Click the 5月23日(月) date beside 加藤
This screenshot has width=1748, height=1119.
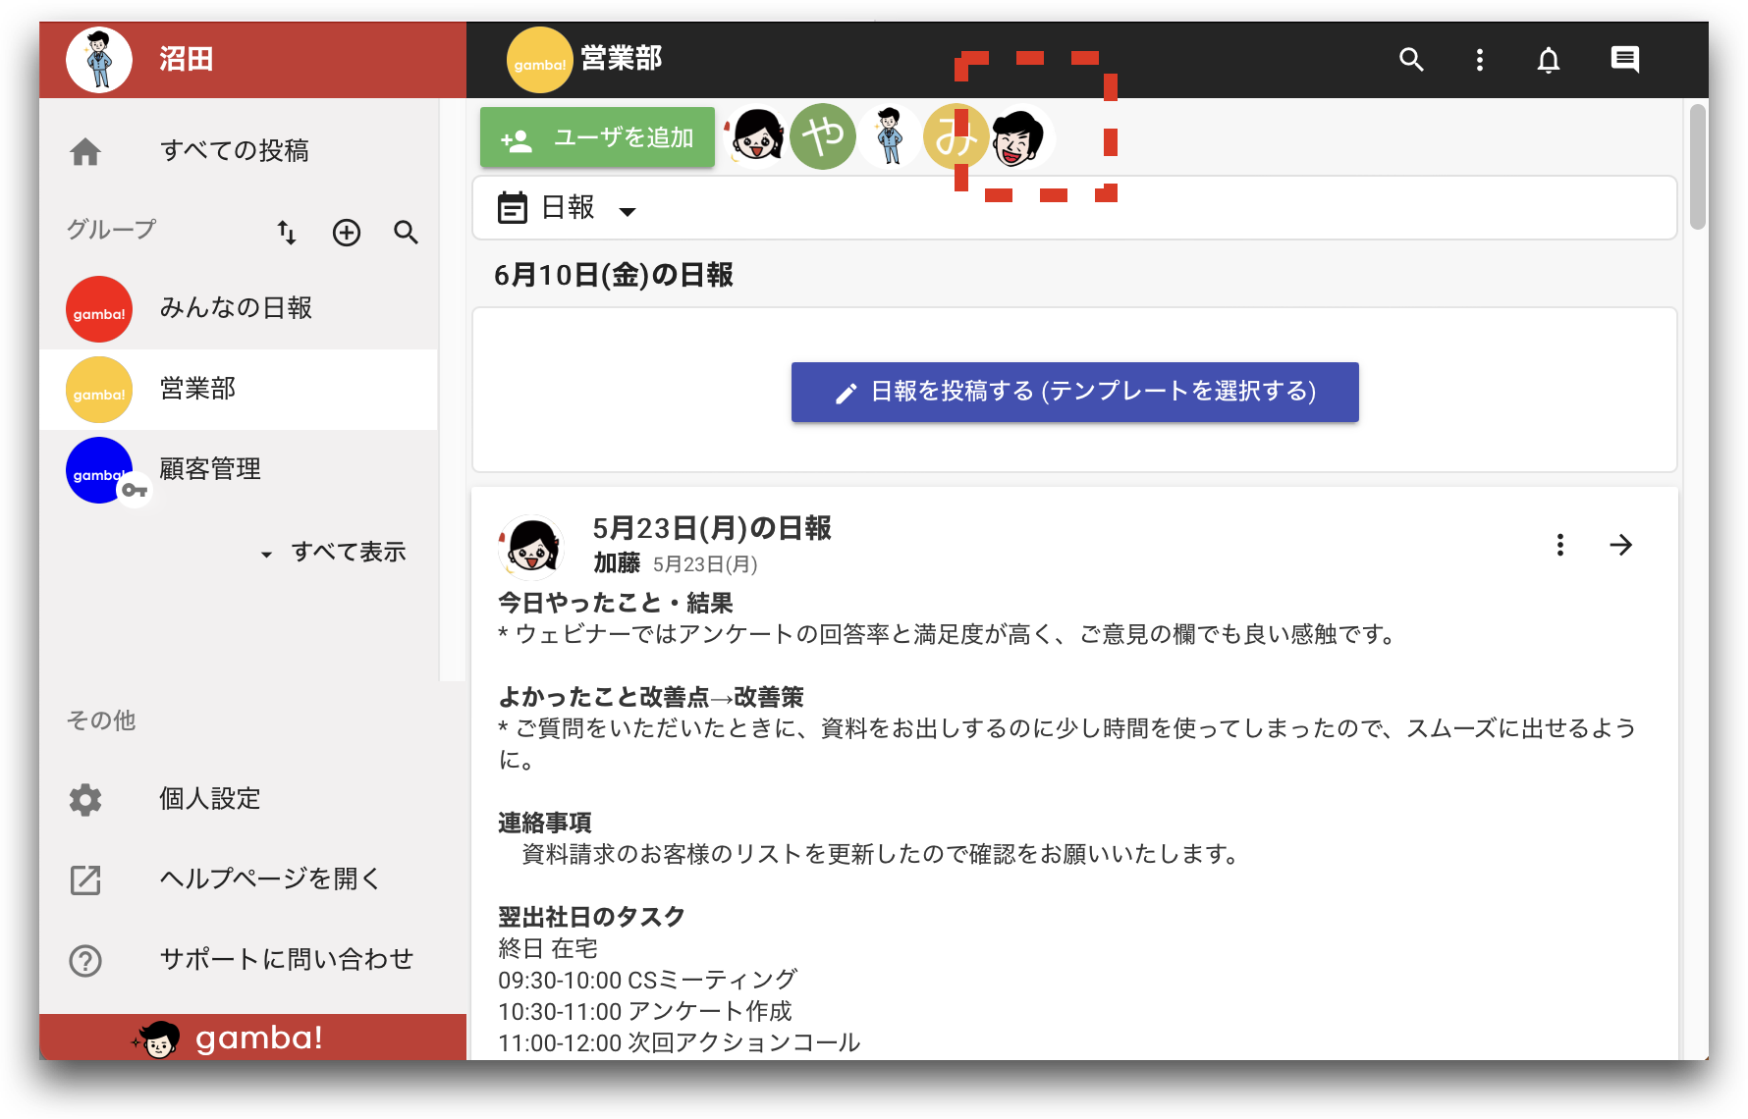(x=705, y=564)
